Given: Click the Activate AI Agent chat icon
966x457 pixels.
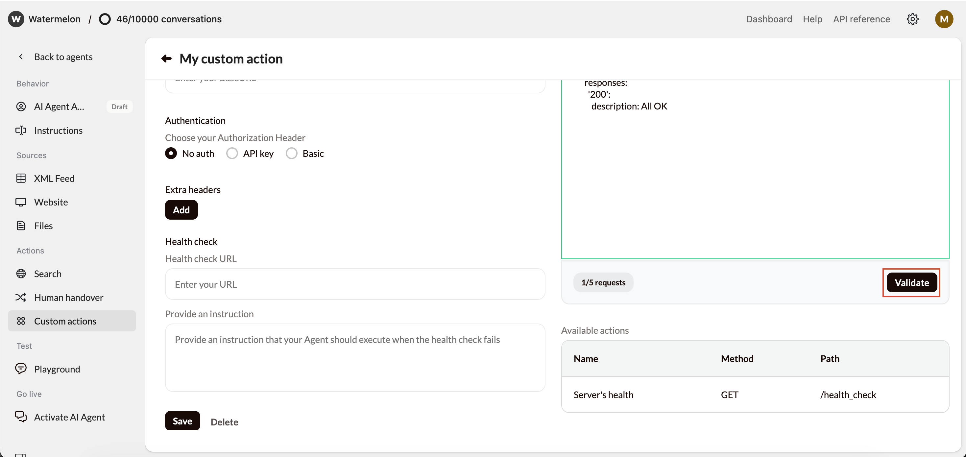Looking at the screenshot, I should [x=21, y=417].
